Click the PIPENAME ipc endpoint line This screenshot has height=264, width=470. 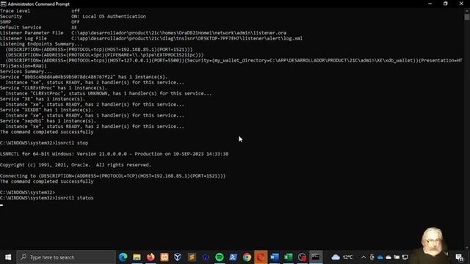tap(104, 55)
